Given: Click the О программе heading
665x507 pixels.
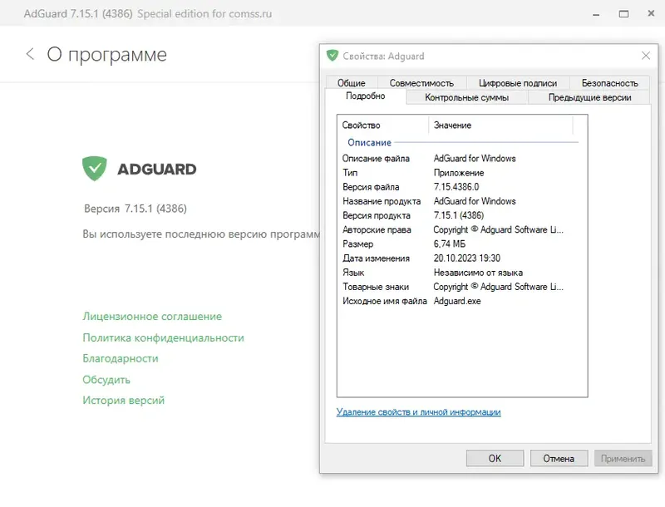Looking at the screenshot, I should (x=107, y=55).
